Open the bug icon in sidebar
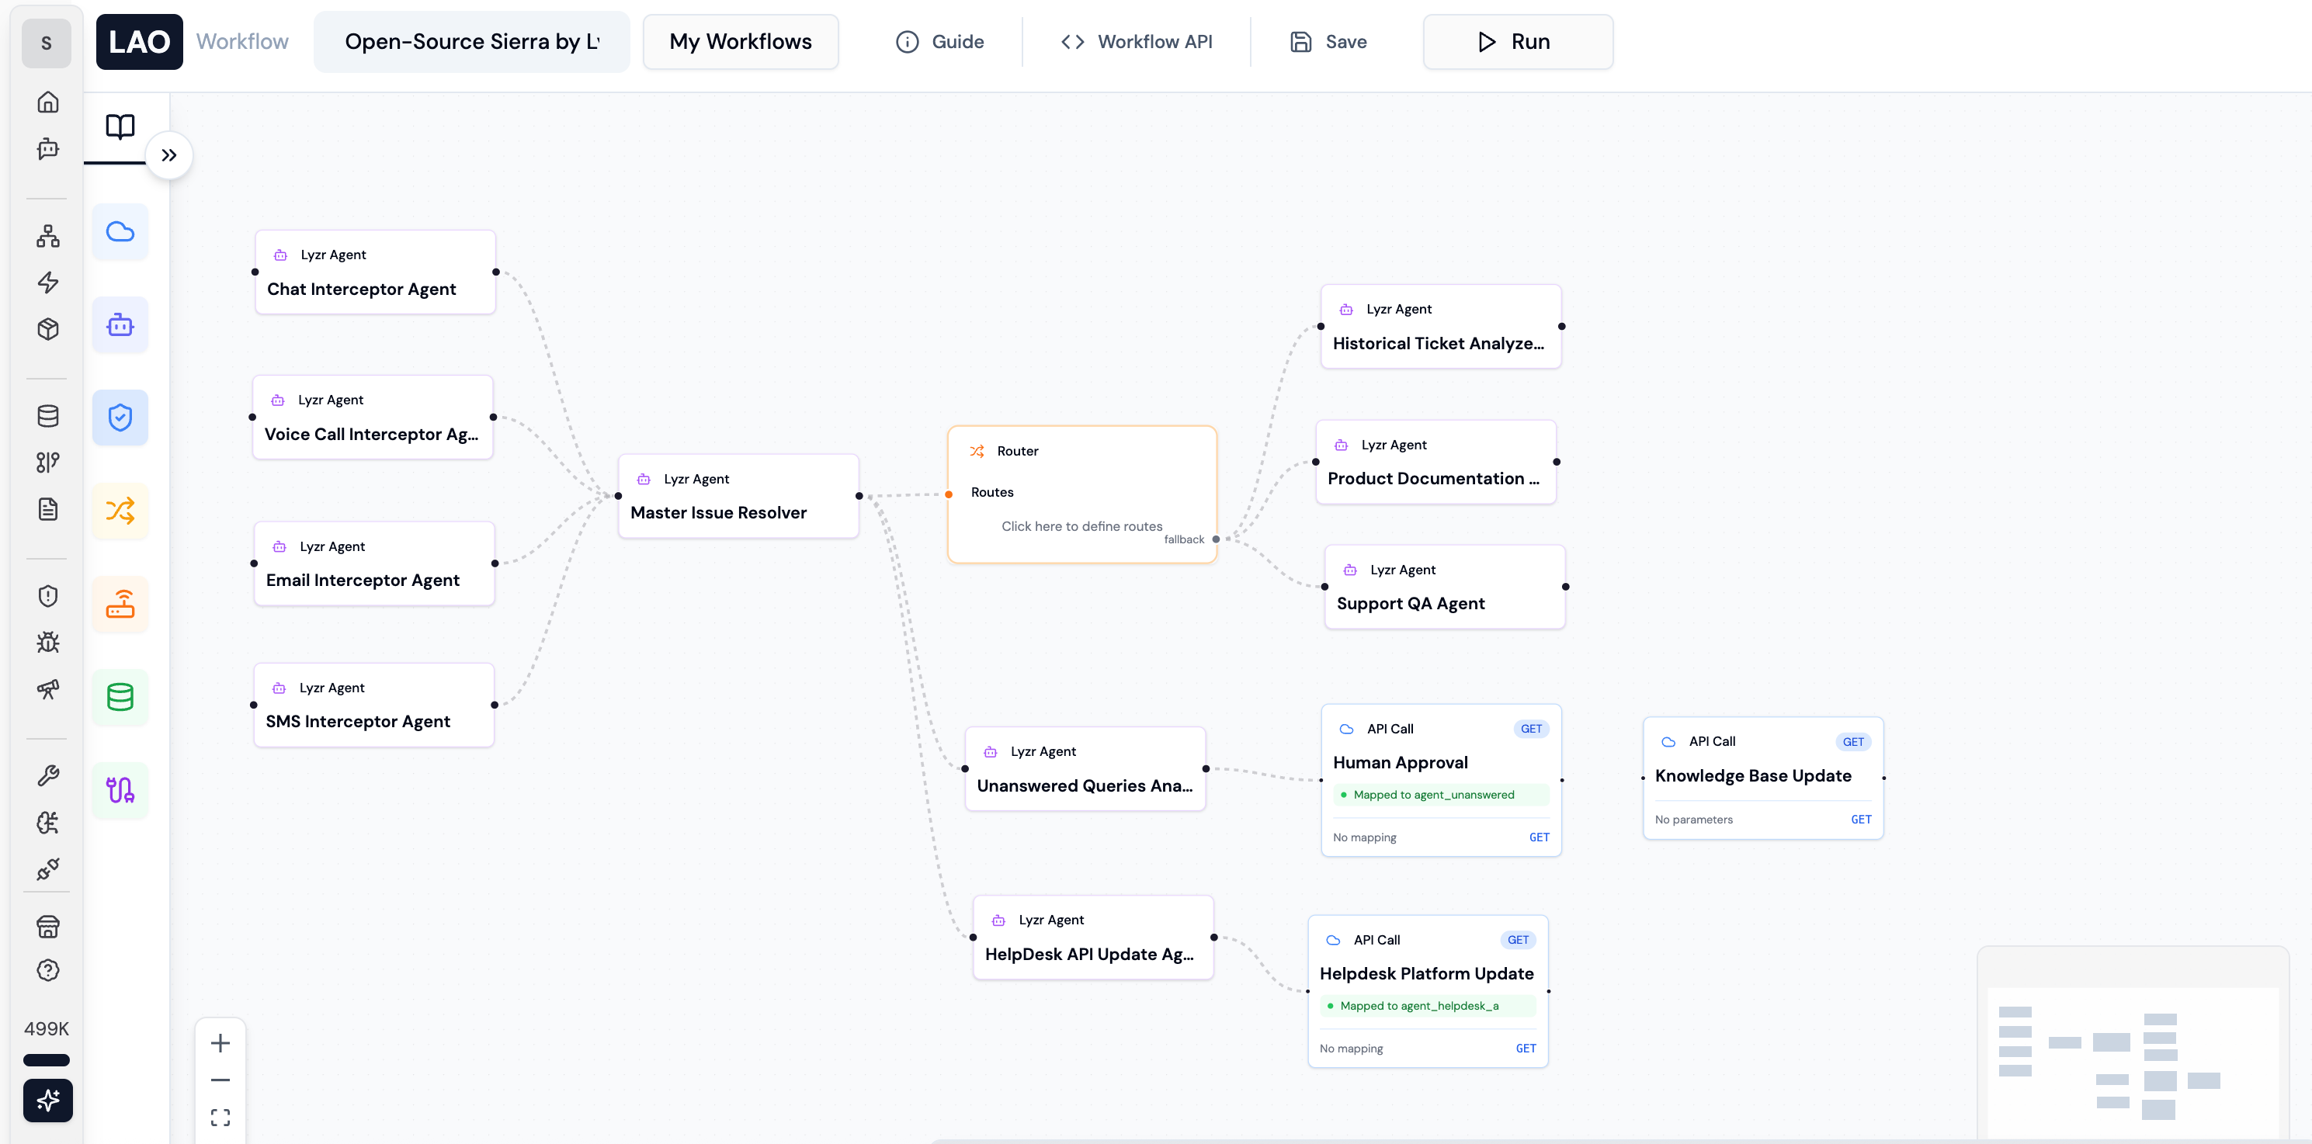 pos(47,643)
